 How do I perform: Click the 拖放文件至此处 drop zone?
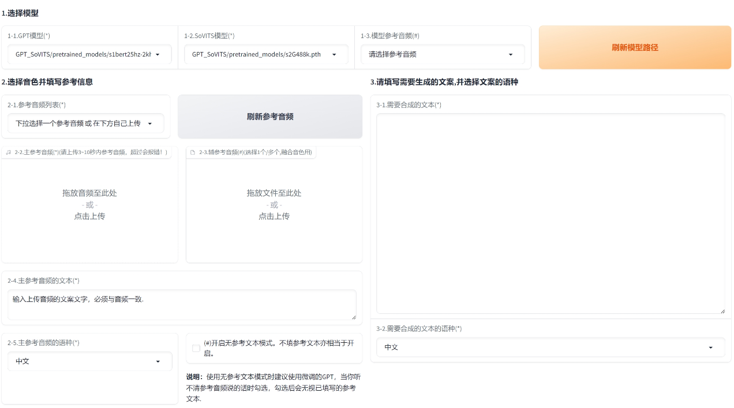tap(274, 193)
